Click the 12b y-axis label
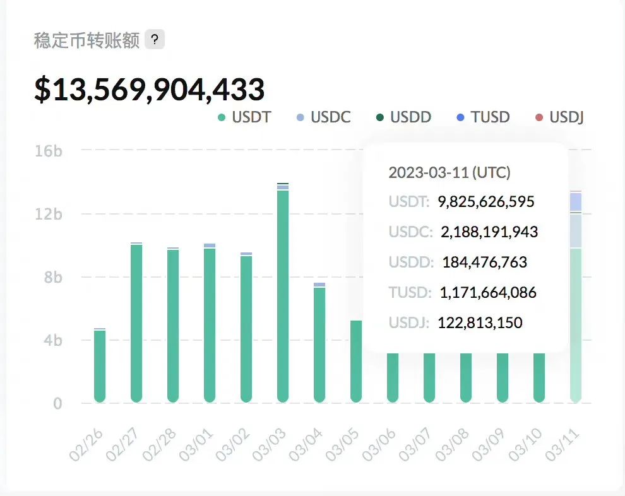625x496 pixels. pyautogui.click(x=49, y=215)
